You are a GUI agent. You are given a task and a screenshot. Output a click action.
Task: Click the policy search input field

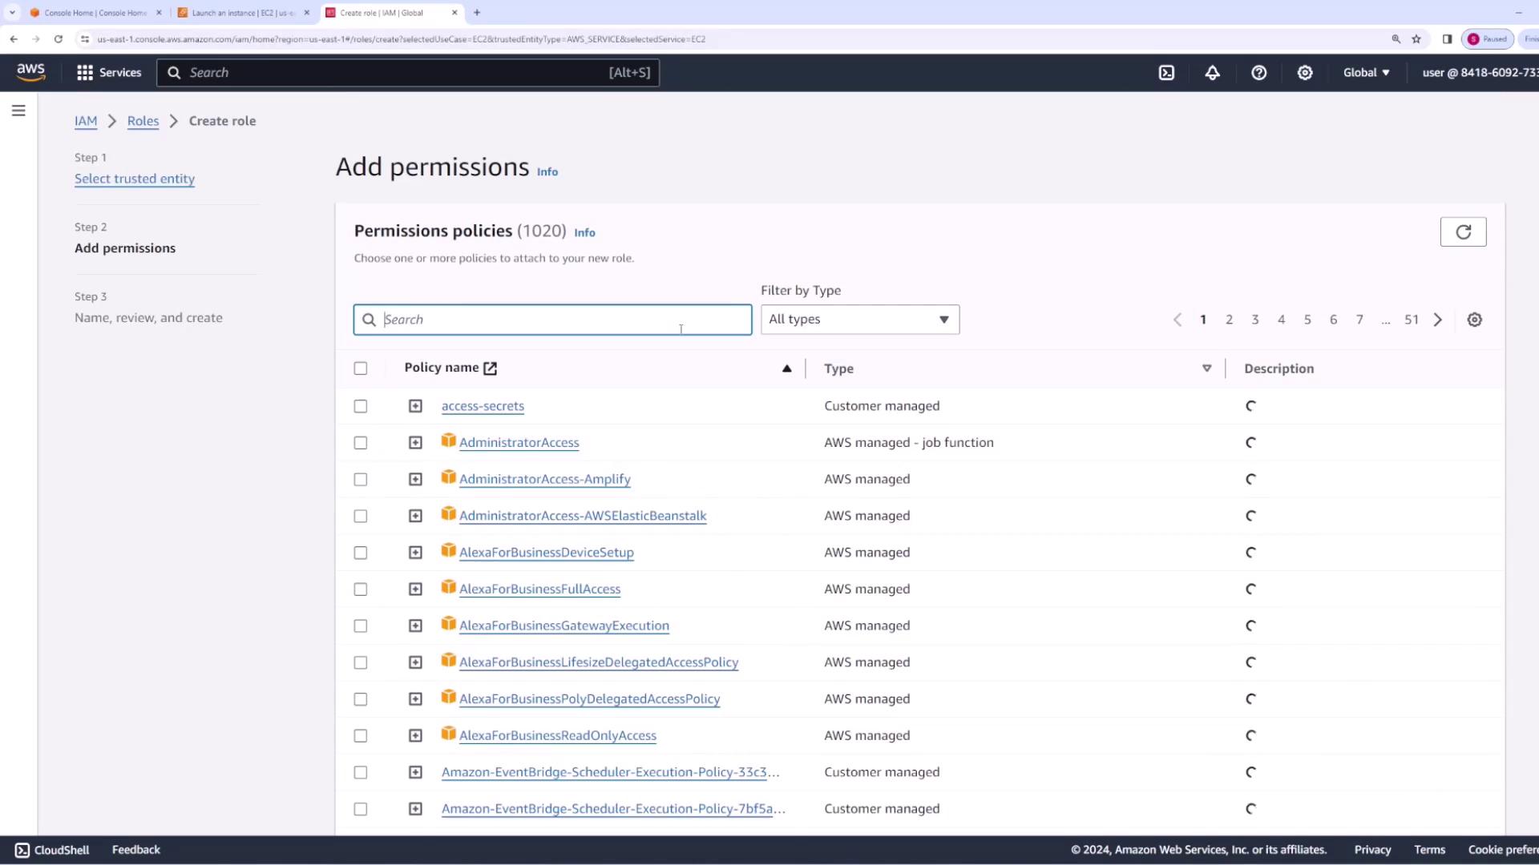pyautogui.click(x=553, y=320)
